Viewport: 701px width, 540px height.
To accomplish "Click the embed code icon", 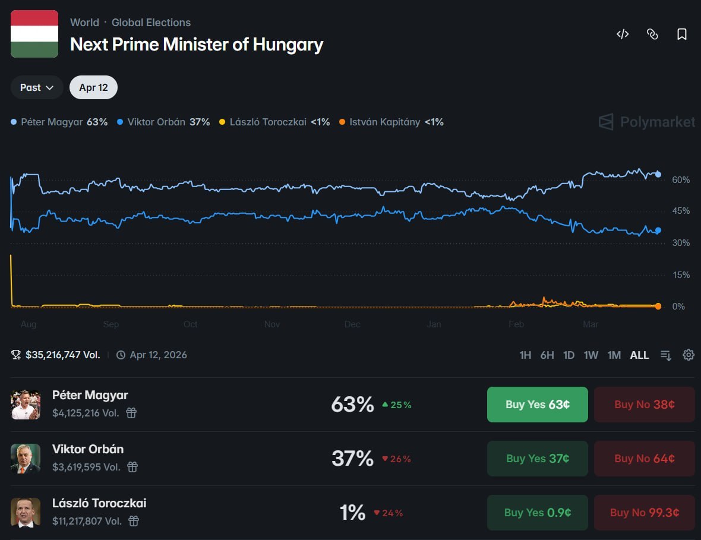I will click(623, 34).
